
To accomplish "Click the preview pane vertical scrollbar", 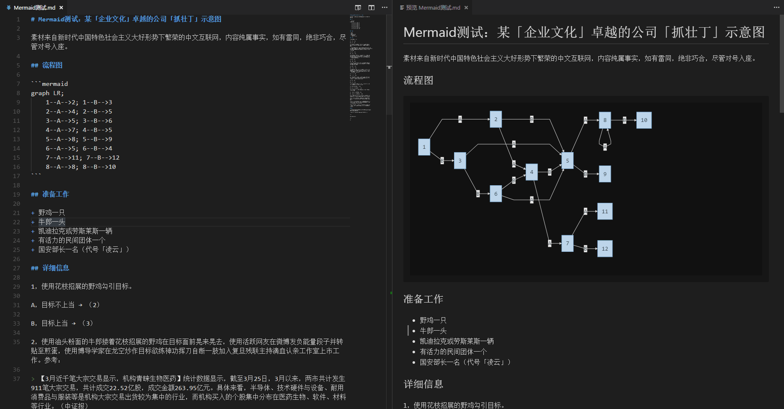I will [781, 64].
